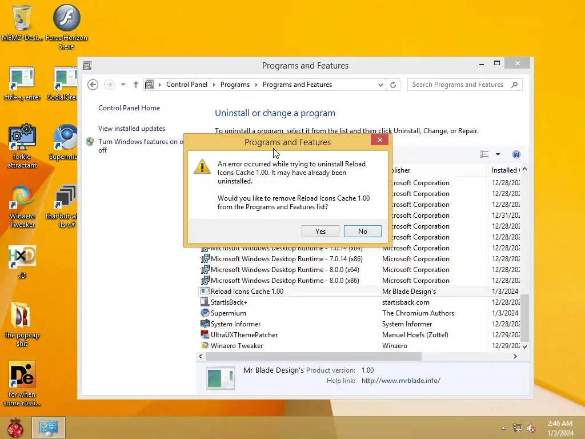The image size is (585, 439).
Task: Select Supermium in the program list
Action: (228, 313)
